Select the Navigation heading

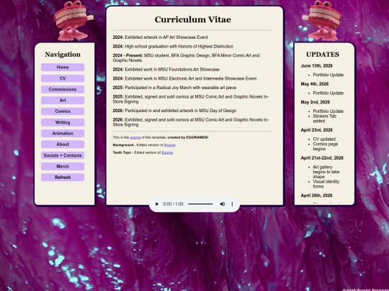pyautogui.click(x=63, y=55)
